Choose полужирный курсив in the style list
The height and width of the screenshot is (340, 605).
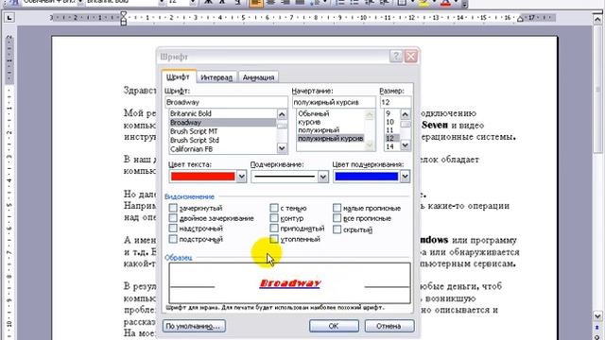[330, 138]
